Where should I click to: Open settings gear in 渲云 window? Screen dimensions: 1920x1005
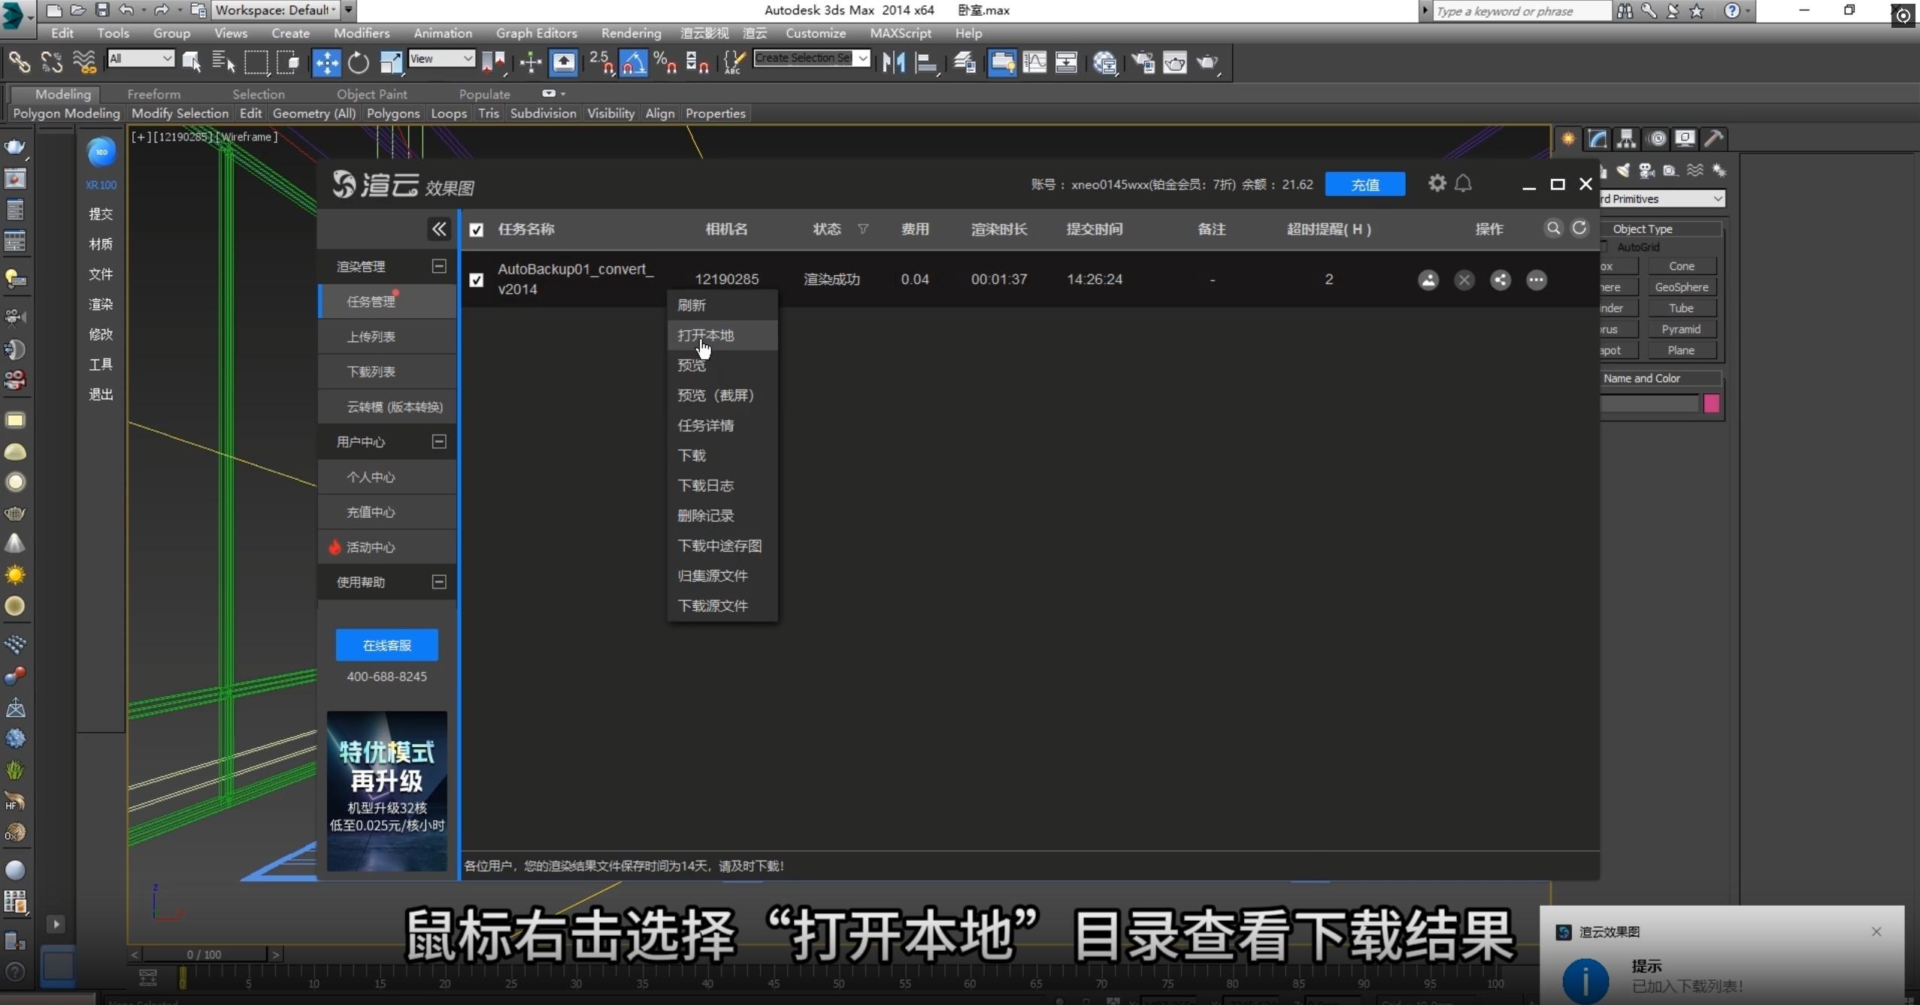[x=1437, y=183]
